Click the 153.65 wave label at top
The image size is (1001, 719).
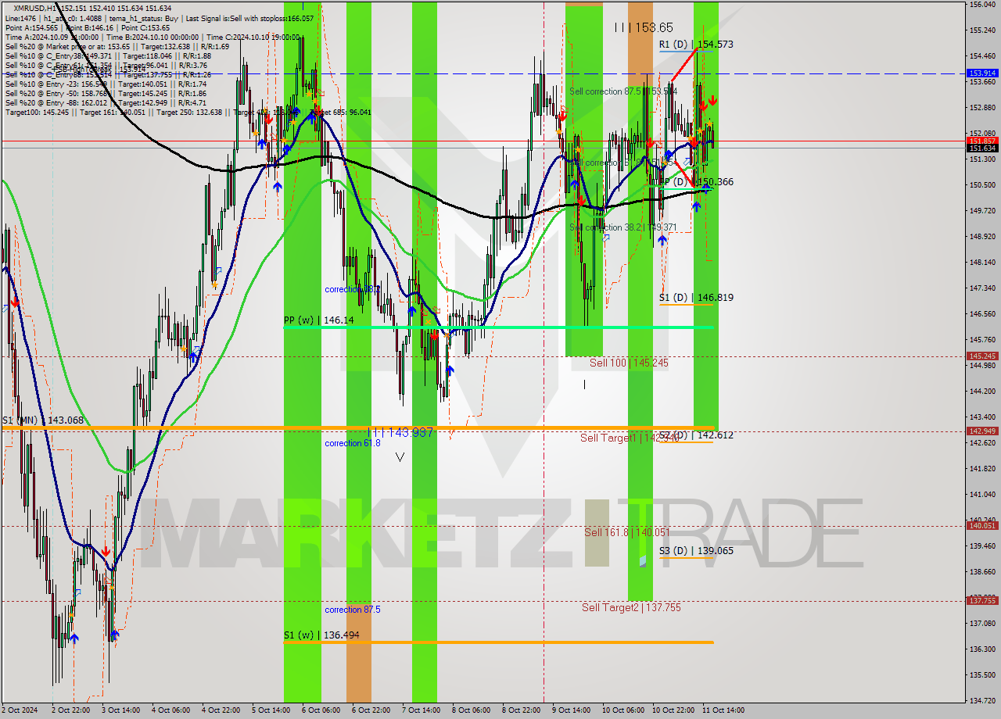[643, 27]
